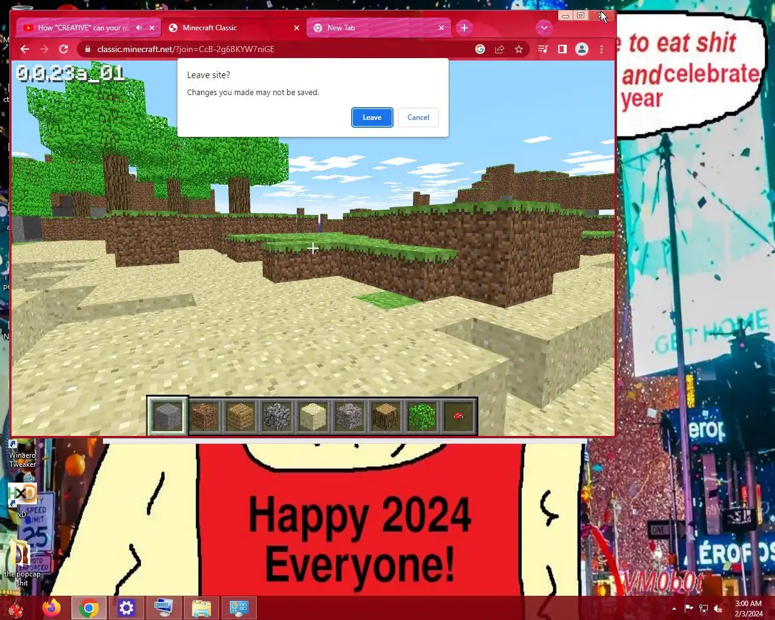
Task: Switch to the How "CREATIVE" YouTube tab
Action: point(83,28)
